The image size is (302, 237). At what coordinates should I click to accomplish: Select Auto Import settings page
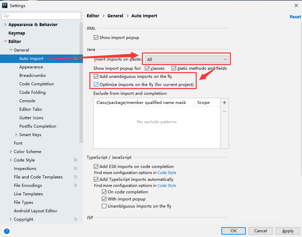(x=31, y=59)
